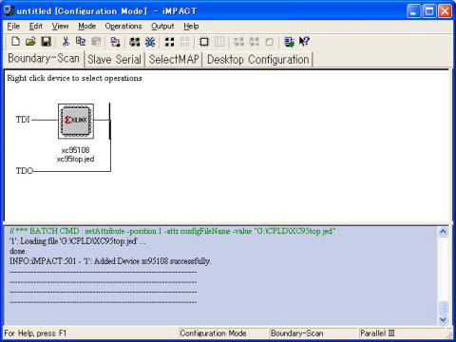Click the xc95top.jed file label
Image resolution: width=456 pixels, height=342 pixels.
tap(76, 159)
